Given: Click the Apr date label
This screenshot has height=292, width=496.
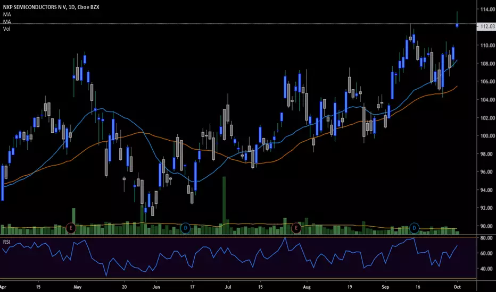Looking at the screenshot, I should (3, 287).
